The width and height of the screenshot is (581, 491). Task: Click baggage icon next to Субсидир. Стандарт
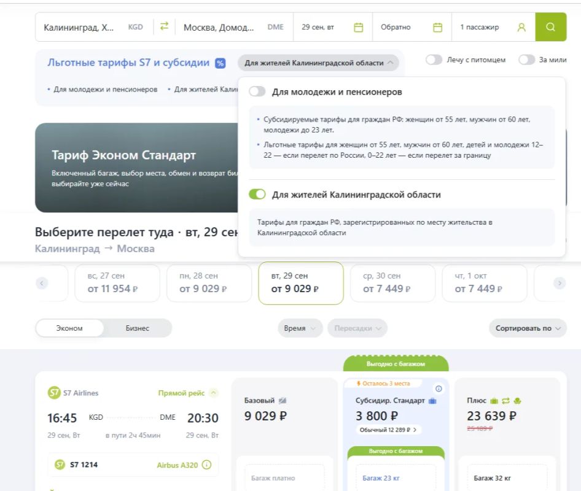point(432,401)
